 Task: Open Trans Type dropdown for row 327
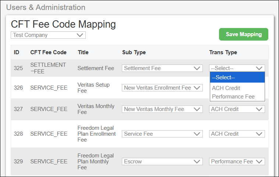(237, 109)
